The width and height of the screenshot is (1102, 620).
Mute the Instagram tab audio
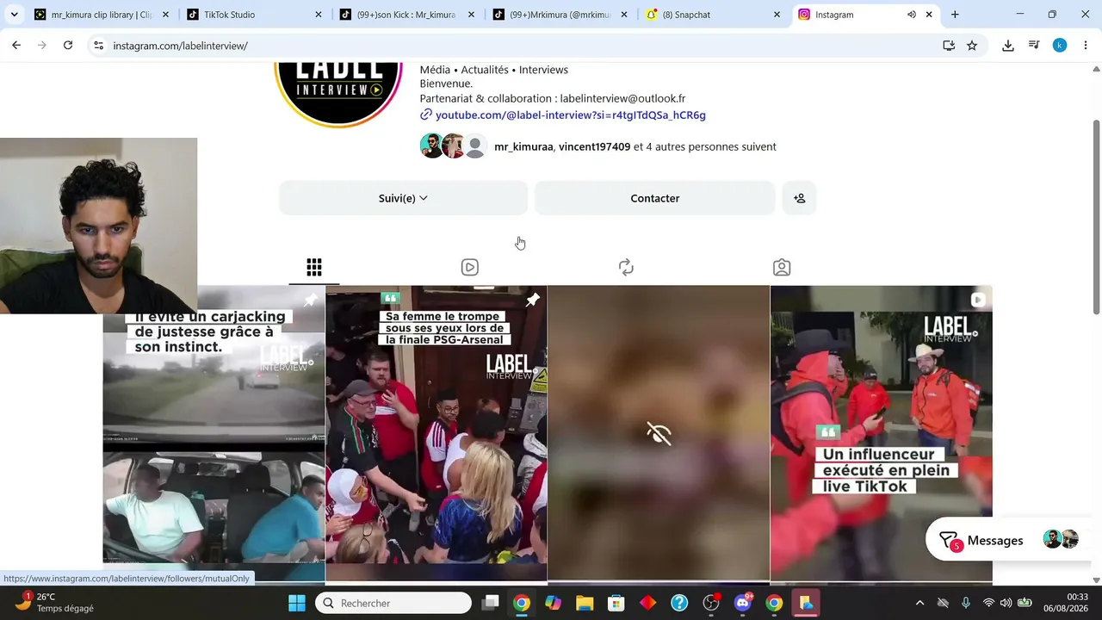pos(911,15)
